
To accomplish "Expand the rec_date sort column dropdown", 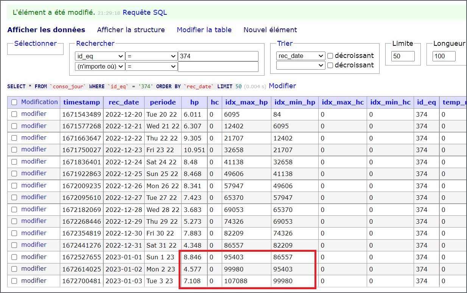I will (300, 56).
